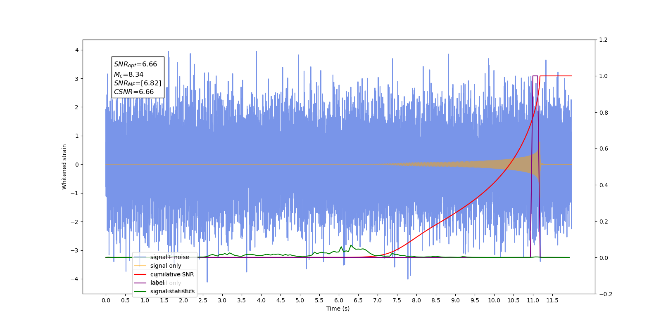Click the CSNR=6.66 annotation text
Screen dimensions: 661x330
[x=134, y=92]
